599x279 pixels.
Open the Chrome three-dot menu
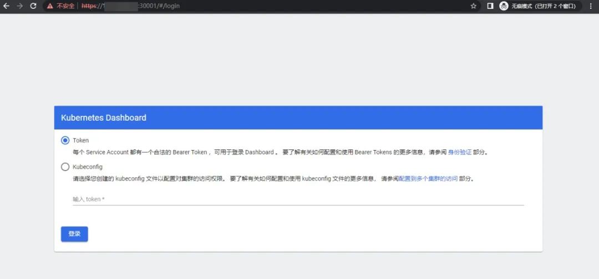591,6
